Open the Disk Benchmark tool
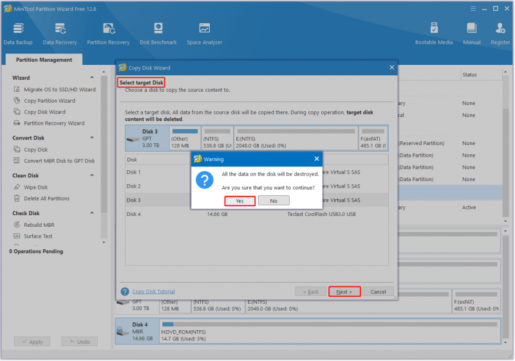 (x=158, y=34)
